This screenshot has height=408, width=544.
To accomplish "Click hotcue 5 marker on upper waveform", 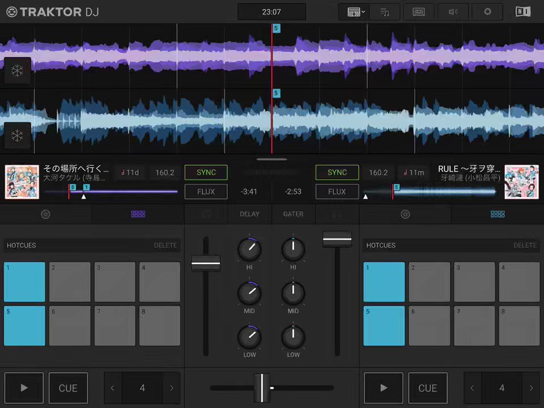I will click(x=276, y=28).
